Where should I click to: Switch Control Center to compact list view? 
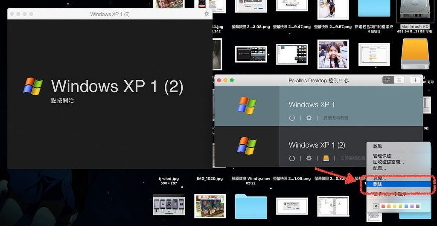click(399, 80)
